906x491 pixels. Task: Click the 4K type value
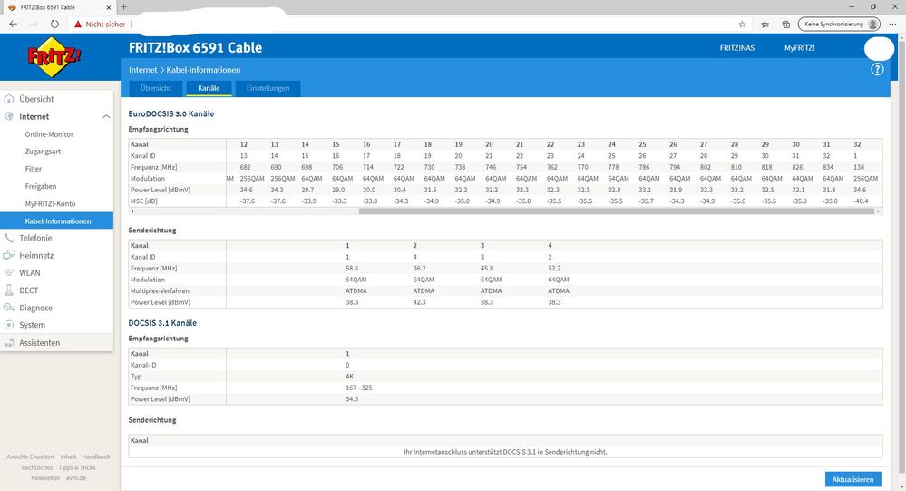(x=349, y=377)
